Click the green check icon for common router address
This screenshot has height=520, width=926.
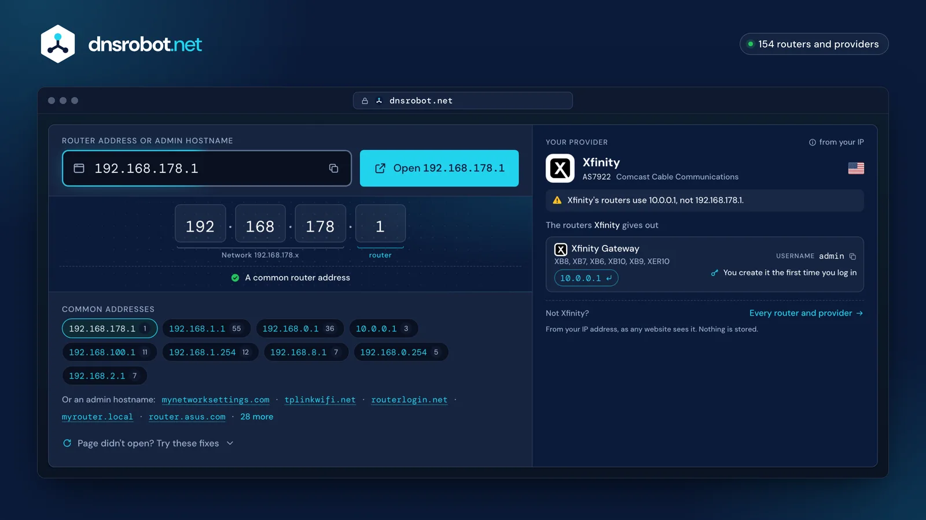(235, 278)
